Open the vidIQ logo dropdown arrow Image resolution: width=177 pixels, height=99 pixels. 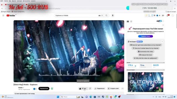pos(163,21)
